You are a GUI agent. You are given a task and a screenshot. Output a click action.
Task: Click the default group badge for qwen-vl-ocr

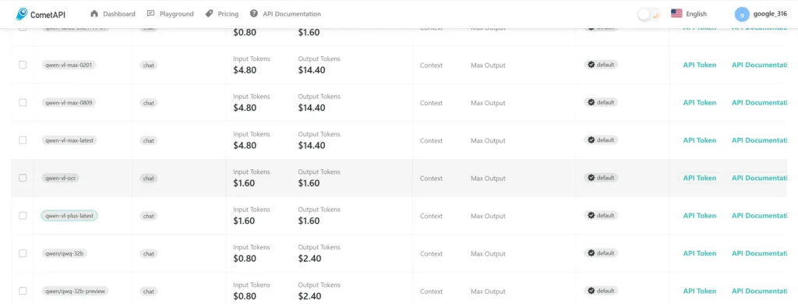(601, 178)
